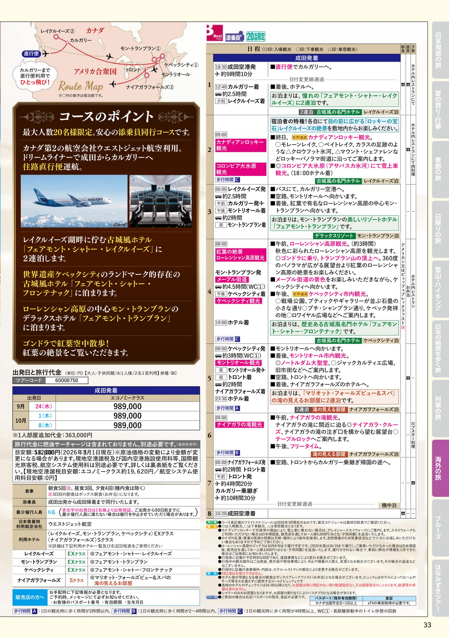Viewport: 449px width, 638px height.
Task: Click the eTAの事前取得が必要です visa cell
Action: 389,603
